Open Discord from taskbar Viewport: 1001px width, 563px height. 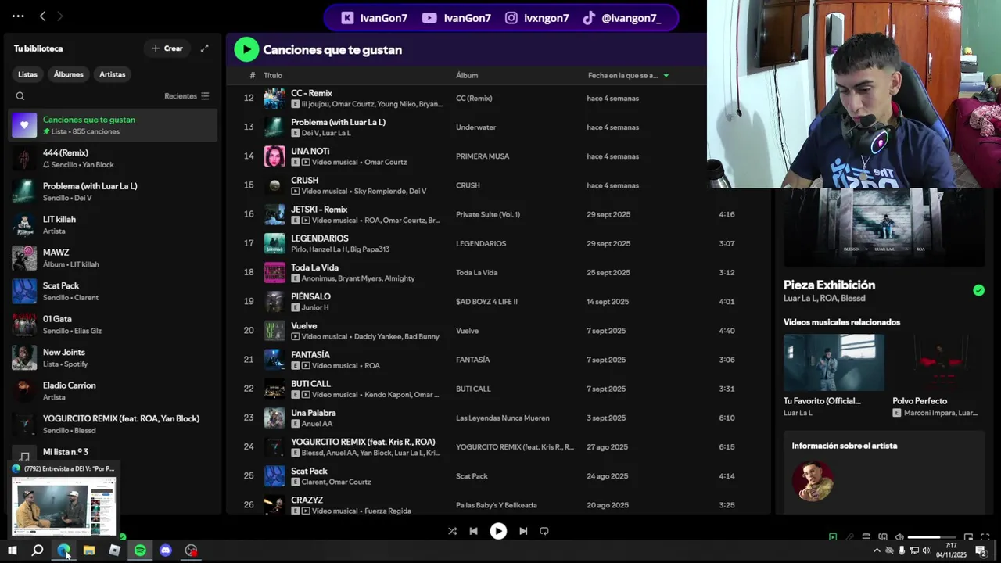coord(166,550)
